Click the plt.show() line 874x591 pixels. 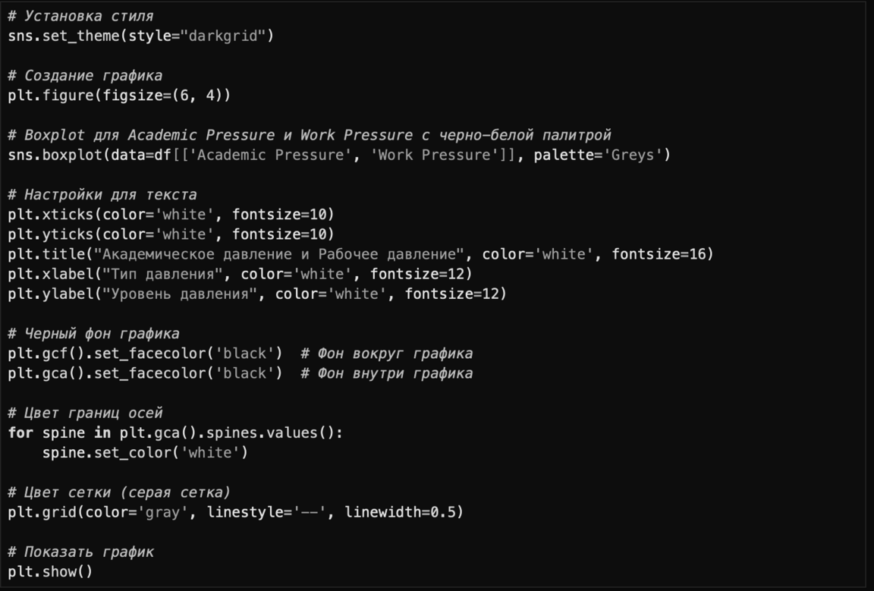click(50, 571)
